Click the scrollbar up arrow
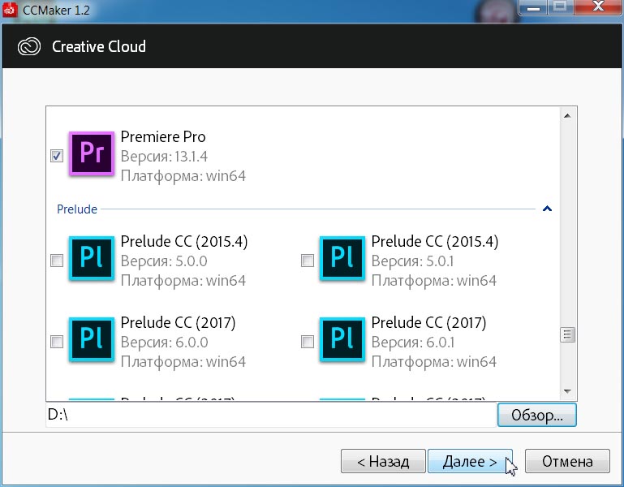This screenshot has width=624, height=487. click(x=567, y=116)
